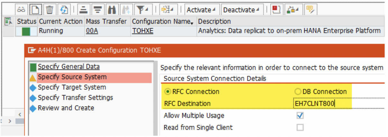This screenshot has height=137, width=388.
Task: Open the Deactivate dropdown menu
Action: [241, 10]
